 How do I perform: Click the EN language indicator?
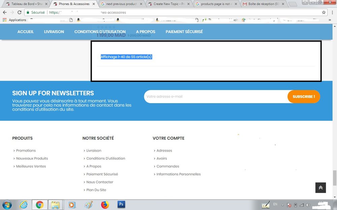(x=275, y=204)
